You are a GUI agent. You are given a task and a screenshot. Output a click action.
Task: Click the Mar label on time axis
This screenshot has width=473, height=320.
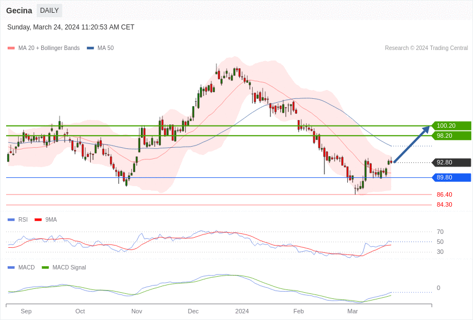[x=352, y=311]
